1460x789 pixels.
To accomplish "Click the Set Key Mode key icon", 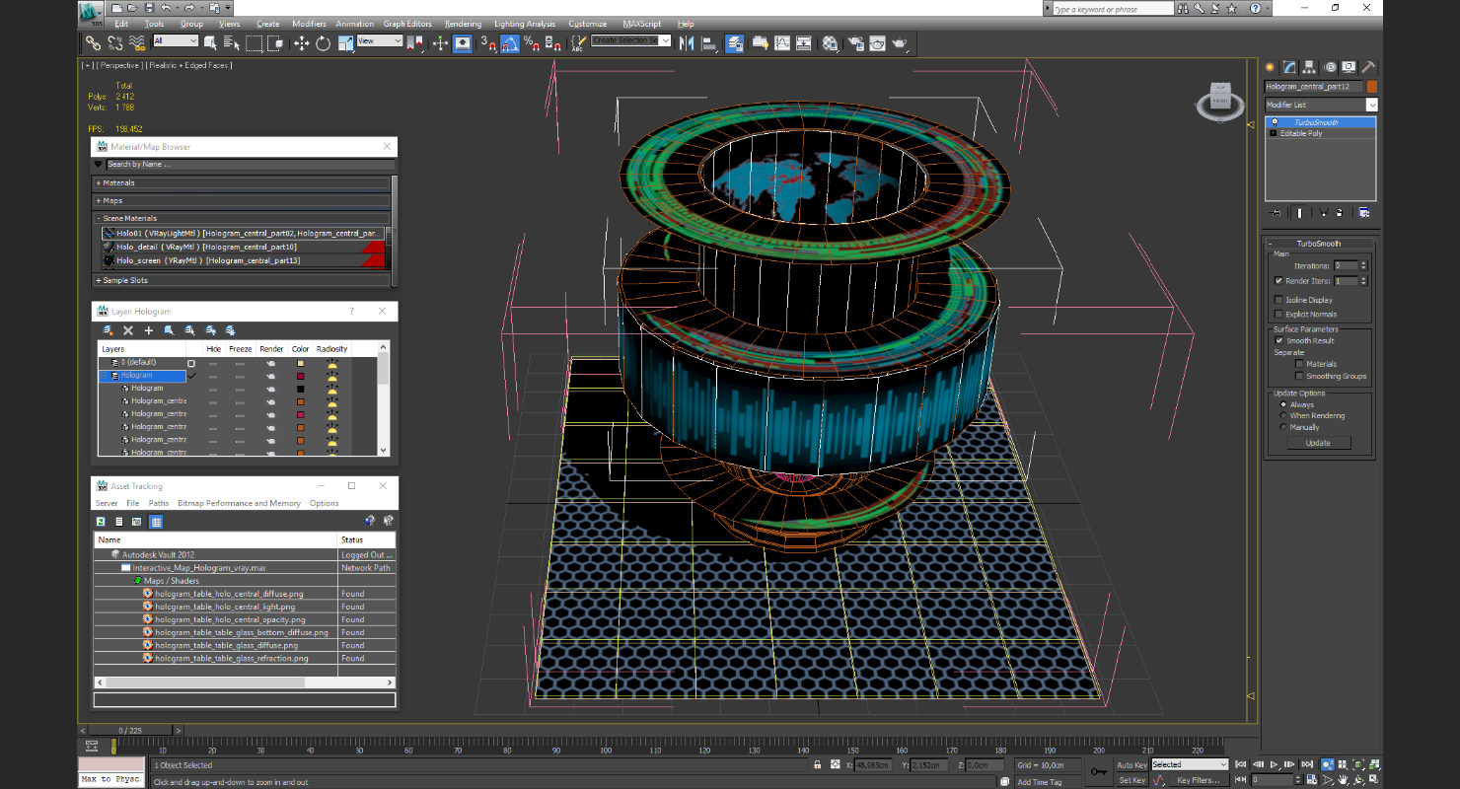I will (1099, 771).
